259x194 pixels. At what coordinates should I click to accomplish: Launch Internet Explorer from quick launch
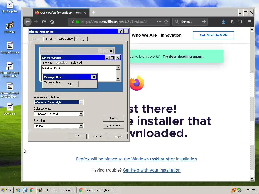click(x=18, y=190)
